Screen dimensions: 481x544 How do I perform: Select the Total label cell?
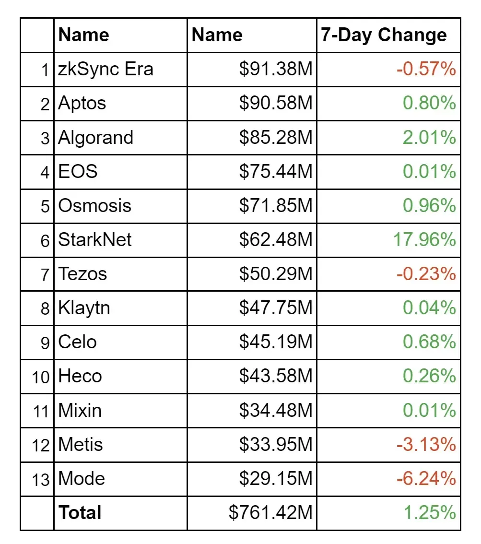coord(80,513)
